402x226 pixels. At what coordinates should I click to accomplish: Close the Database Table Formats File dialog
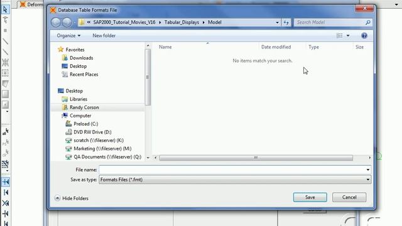coord(364,8)
